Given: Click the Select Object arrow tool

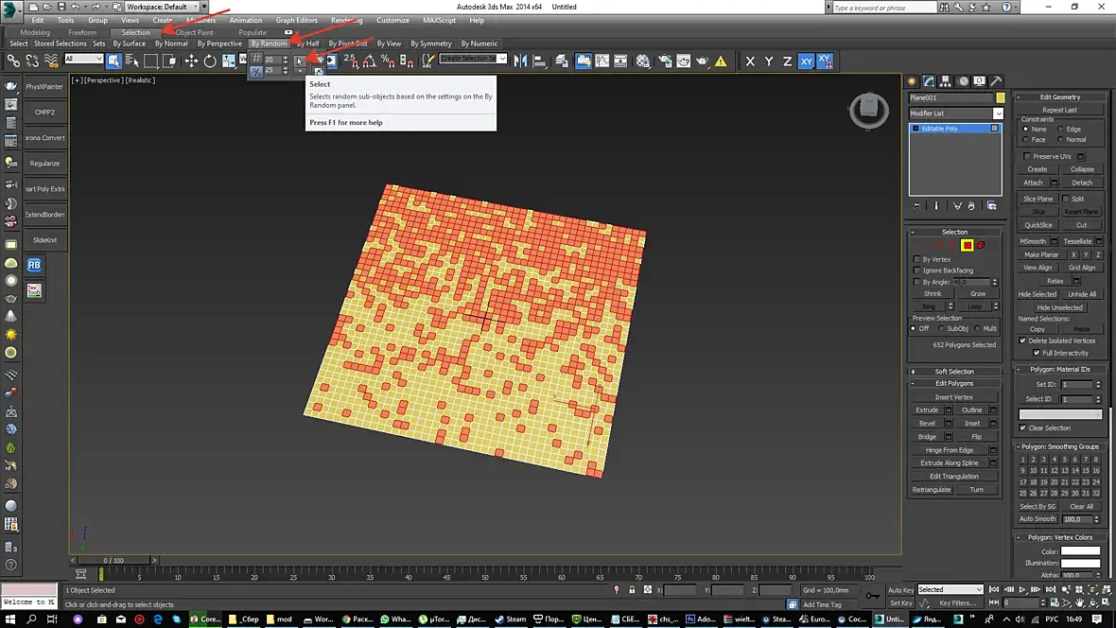Looking at the screenshot, I should [x=113, y=61].
